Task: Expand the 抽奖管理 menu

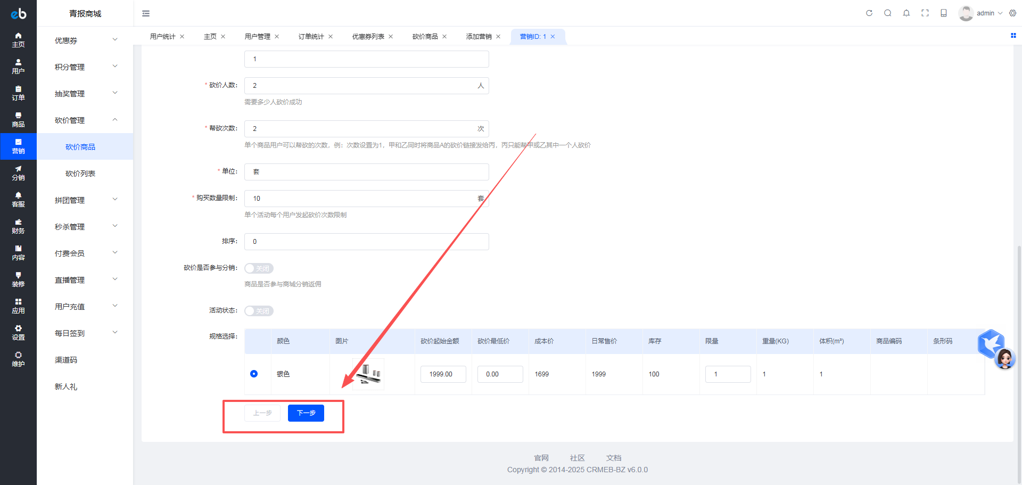Action: pos(85,93)
